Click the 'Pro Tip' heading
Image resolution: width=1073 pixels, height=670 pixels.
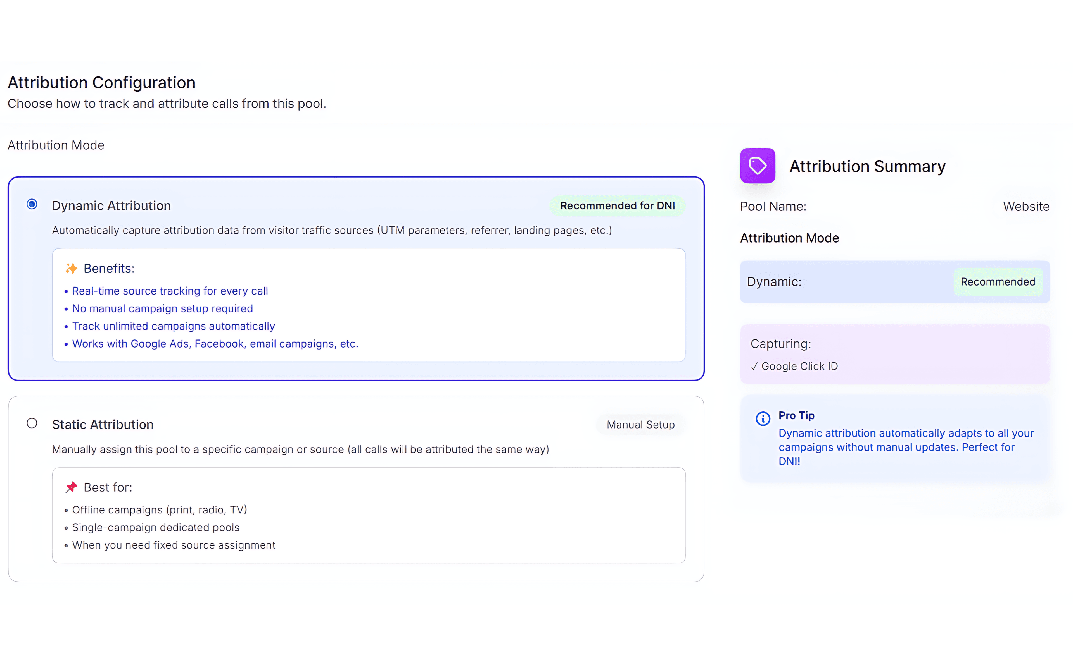796,416
